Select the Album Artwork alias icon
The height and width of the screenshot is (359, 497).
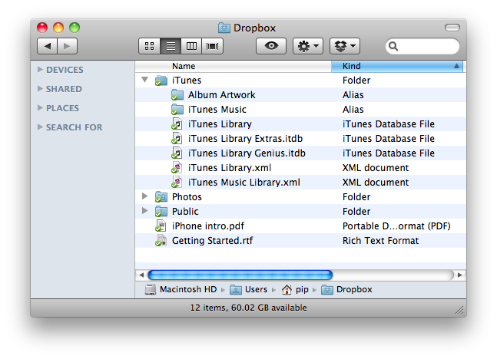pos(177,95)
